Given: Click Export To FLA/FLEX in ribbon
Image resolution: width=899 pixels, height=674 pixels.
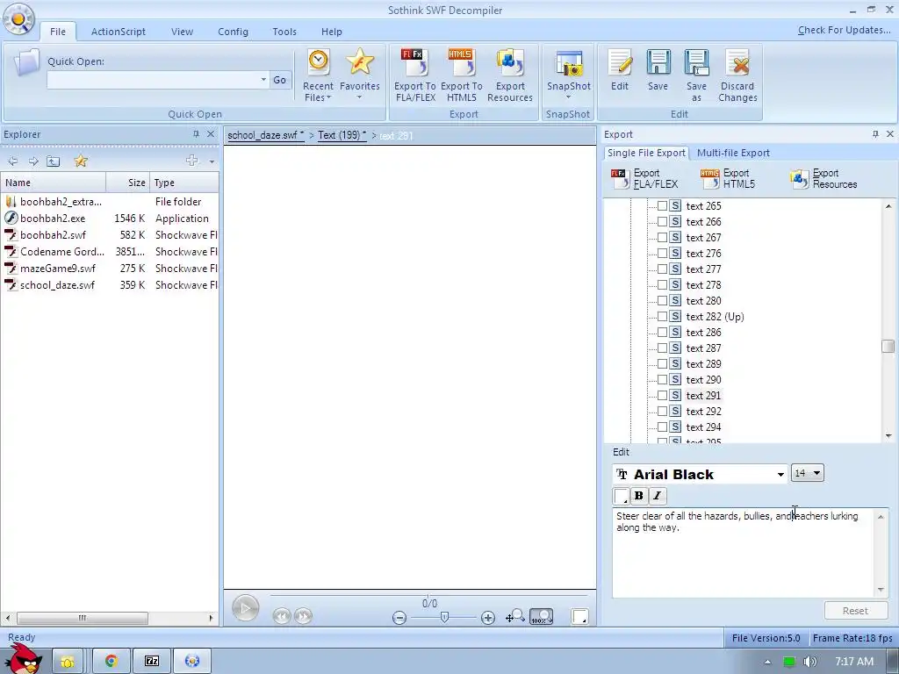Looking at the screenshot, I should [415, 75].
